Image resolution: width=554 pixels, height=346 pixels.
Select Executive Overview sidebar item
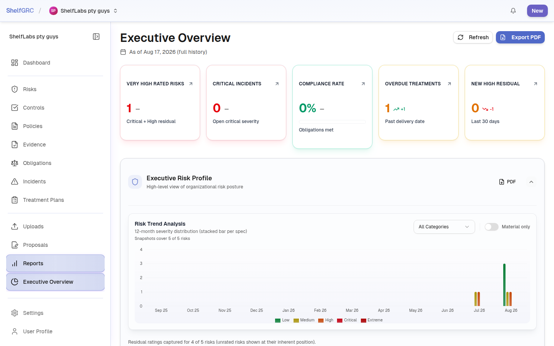pos(55,282)
